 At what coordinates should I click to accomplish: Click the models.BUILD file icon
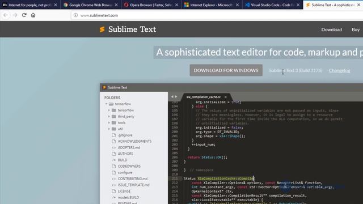114,198
